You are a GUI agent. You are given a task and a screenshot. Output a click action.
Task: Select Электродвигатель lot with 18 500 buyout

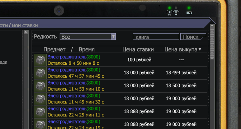(x=121, y=86)
